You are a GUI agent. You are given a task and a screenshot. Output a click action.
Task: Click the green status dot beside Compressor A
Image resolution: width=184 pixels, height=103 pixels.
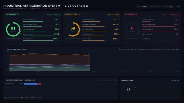pos(20,15)
